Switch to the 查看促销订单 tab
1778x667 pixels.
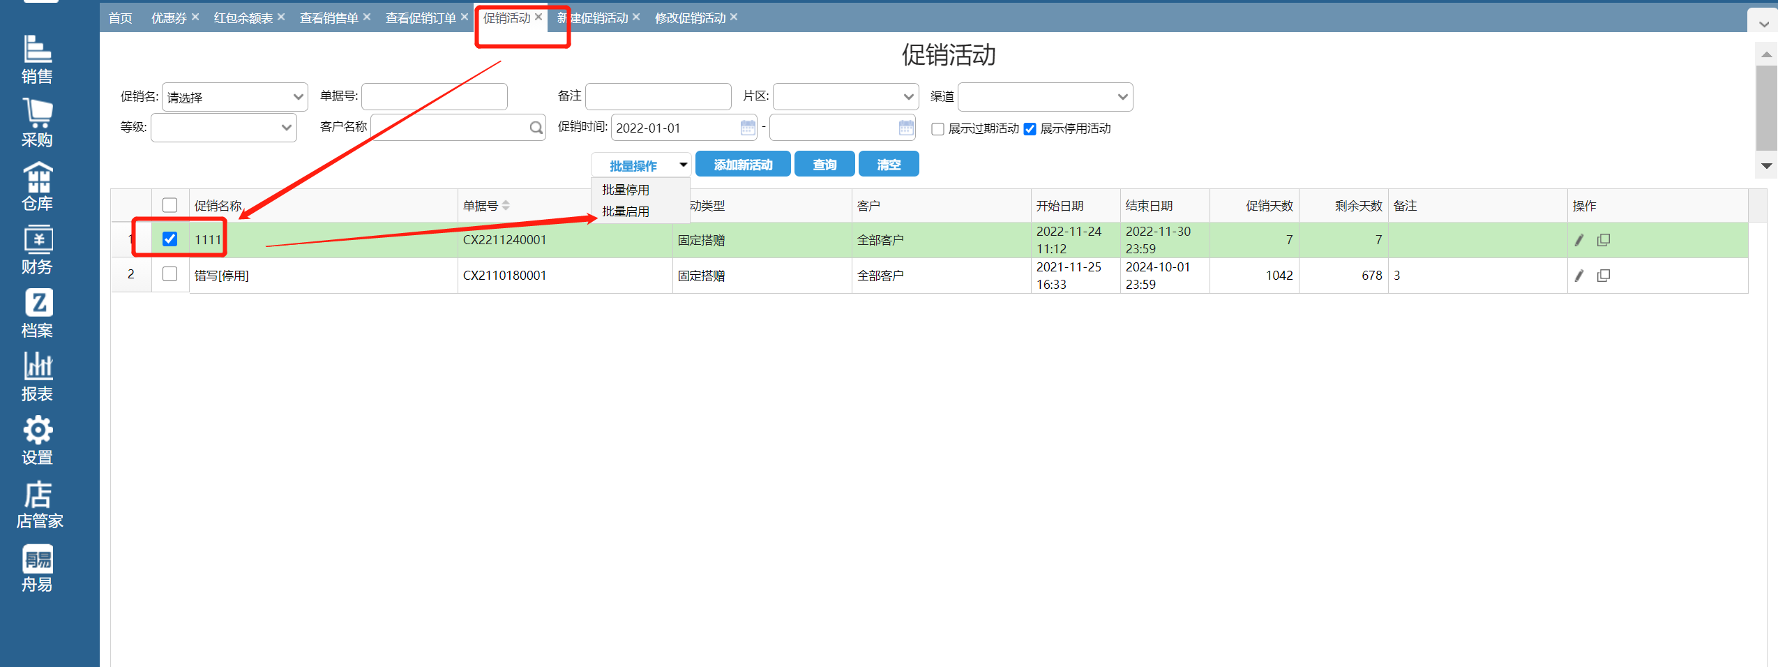point(421,18)
